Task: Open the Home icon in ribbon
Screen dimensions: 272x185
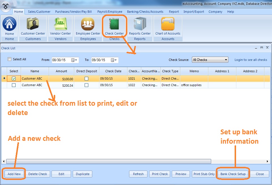Action: click(9, 24)
